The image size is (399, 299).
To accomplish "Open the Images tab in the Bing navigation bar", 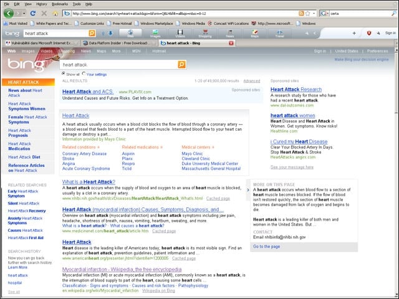I will click(x=28, y=51).
